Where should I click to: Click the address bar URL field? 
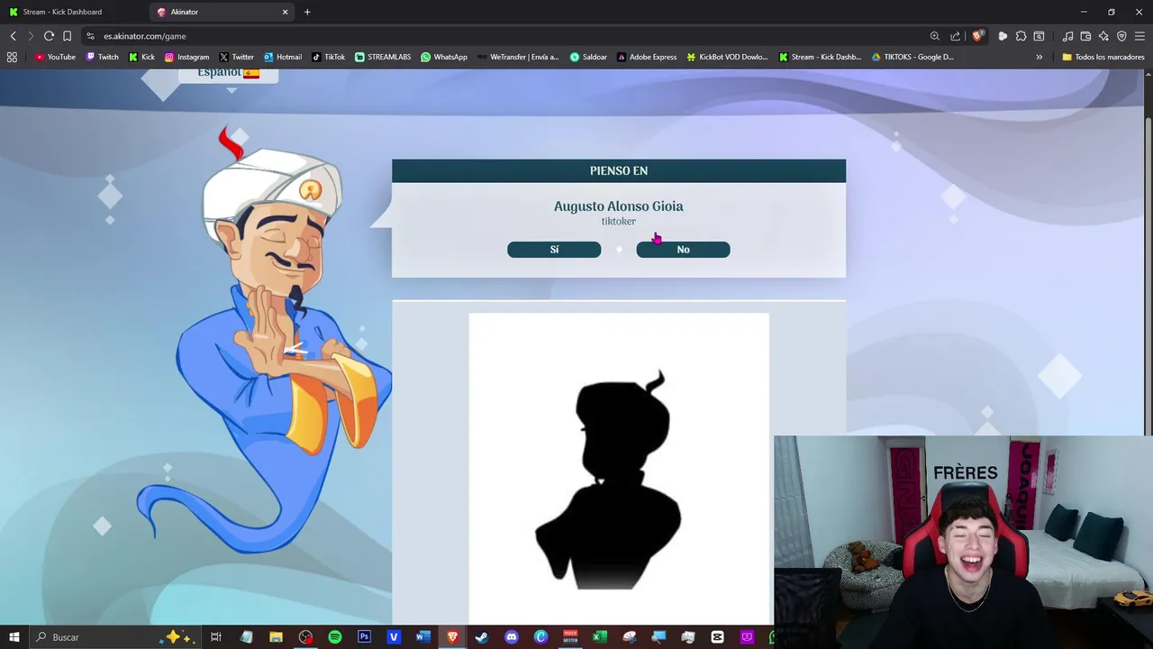(504, 36)
